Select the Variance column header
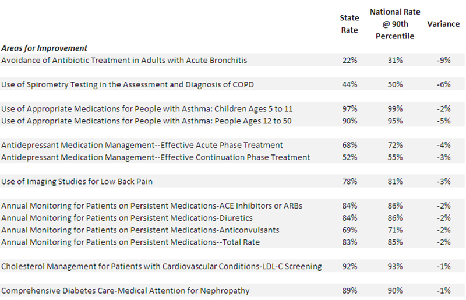 (443, 24)
